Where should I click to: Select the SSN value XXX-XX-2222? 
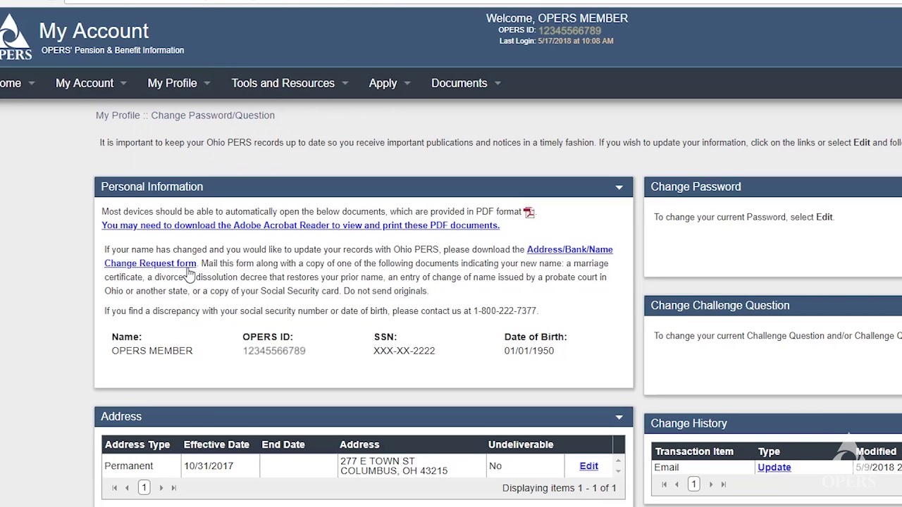pyautogui.click(x=404, y=351)
